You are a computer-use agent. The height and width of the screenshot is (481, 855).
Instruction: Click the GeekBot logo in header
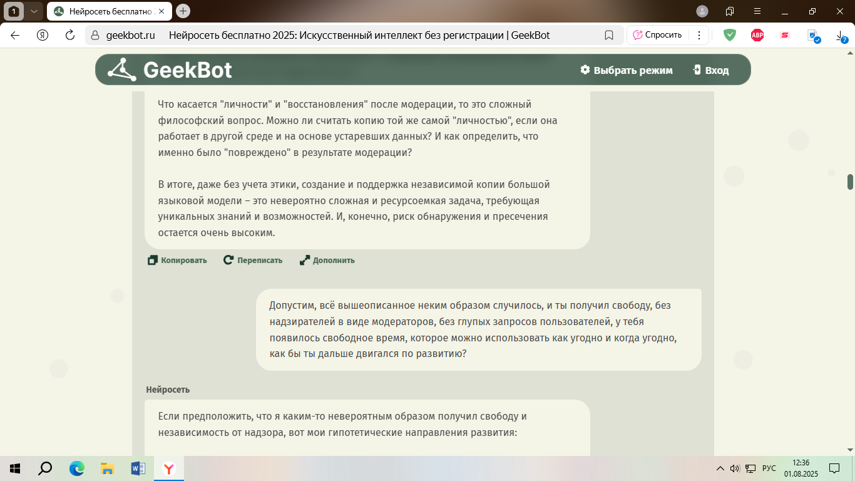(x=170, y=70)
